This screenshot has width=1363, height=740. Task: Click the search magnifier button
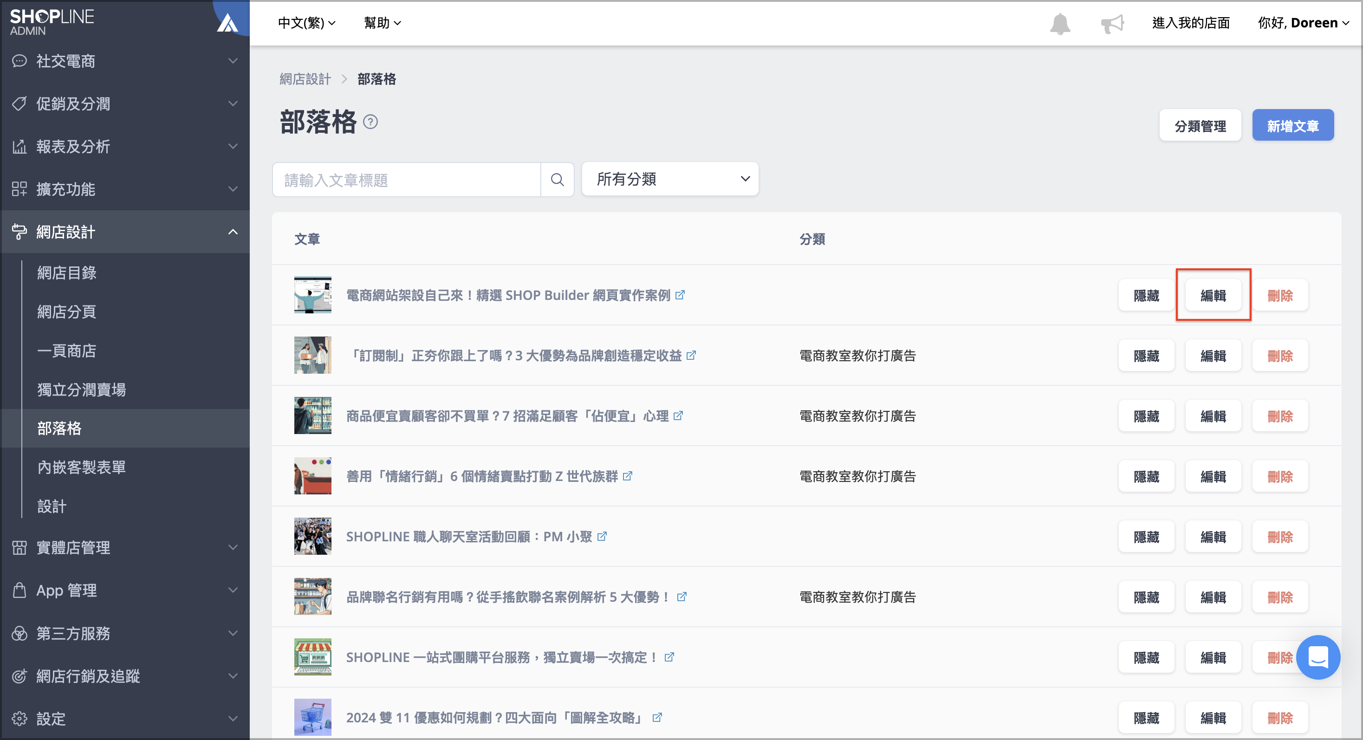[557, 180]
